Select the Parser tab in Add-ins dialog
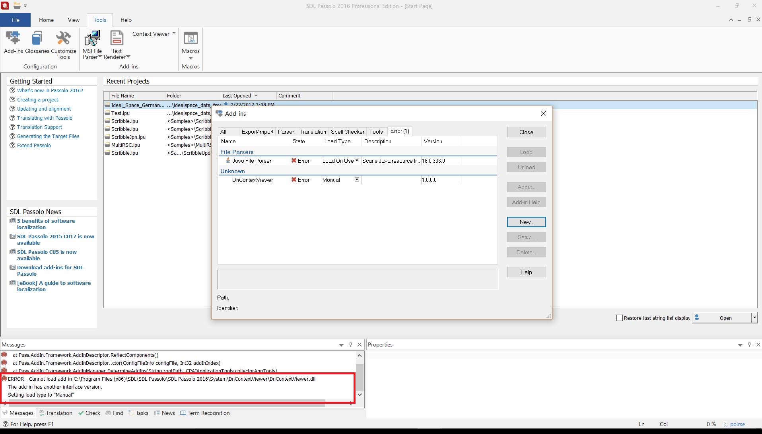The height and width of the screenshot is (434, 762). click(286, 132)
